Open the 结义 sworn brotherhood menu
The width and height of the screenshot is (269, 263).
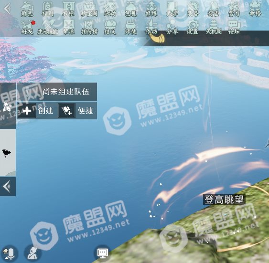point(110,27)
